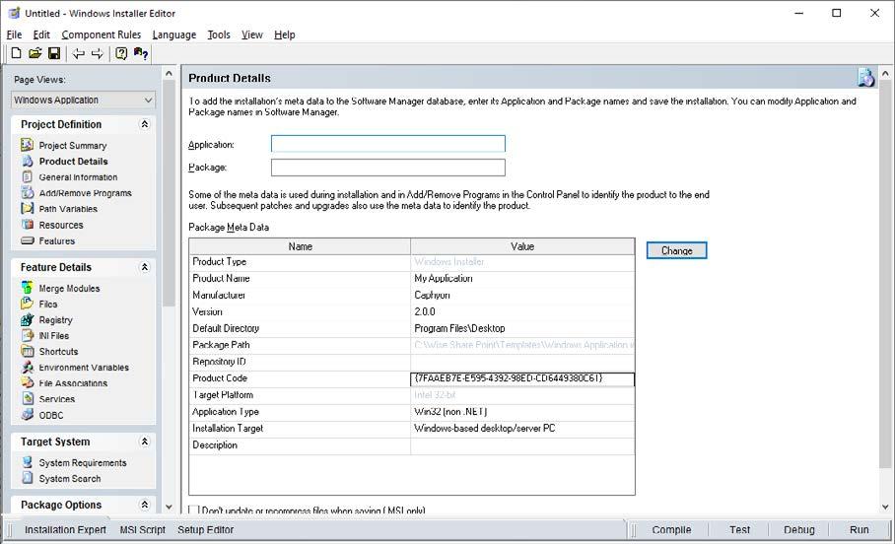Screen dimensions: 895x544
Task: Open the File menu
Action: 14,34
